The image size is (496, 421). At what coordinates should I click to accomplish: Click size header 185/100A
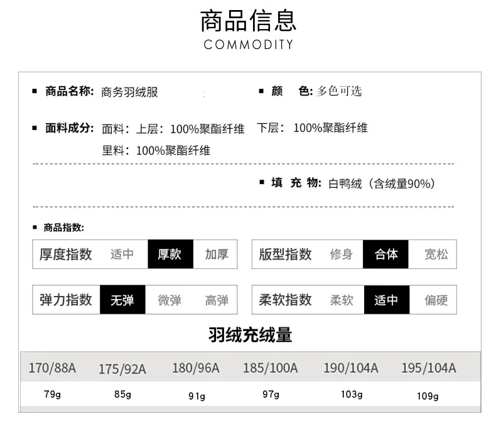pyautogui.click(x=271, y=368)
